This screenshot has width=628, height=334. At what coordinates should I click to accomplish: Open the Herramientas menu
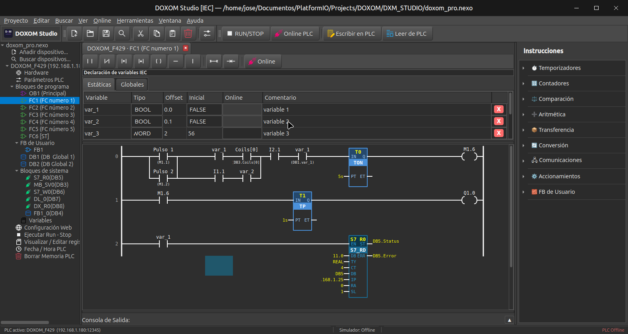[135, 21]
